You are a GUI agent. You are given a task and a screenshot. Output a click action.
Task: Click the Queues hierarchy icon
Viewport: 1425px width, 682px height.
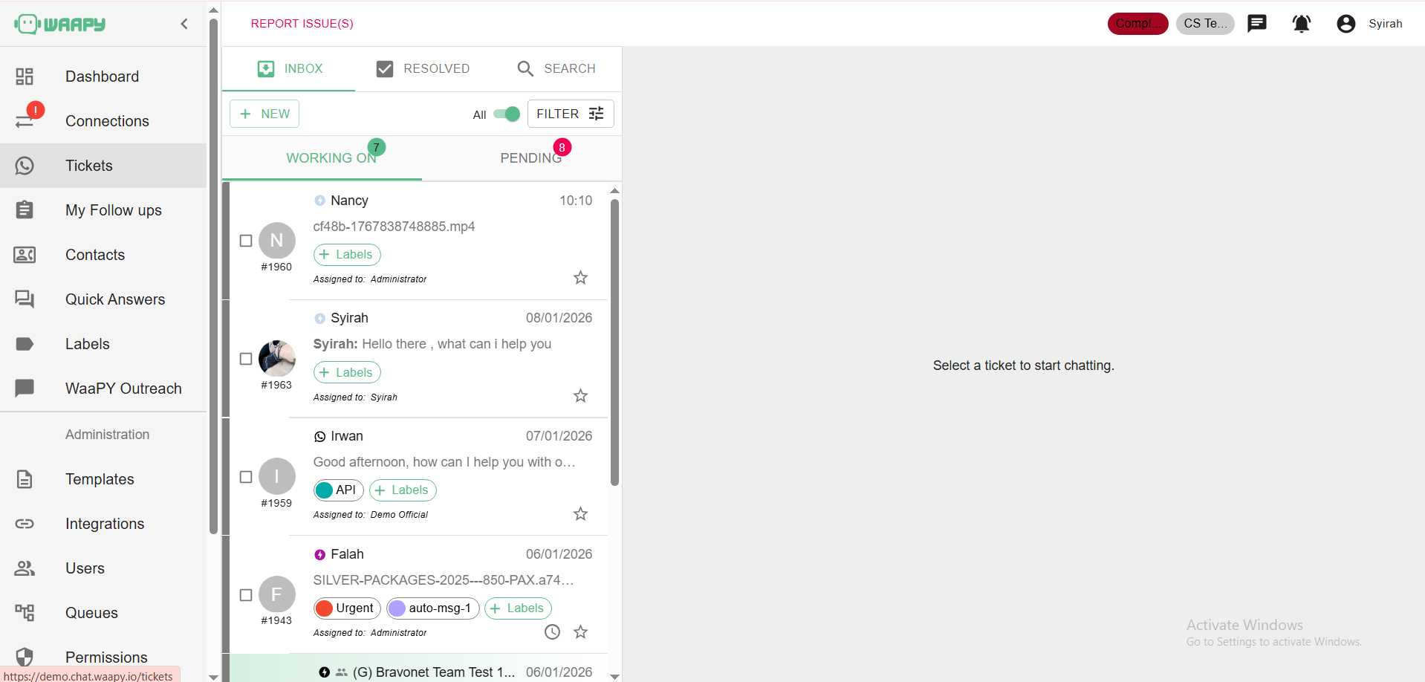(25, 613)
